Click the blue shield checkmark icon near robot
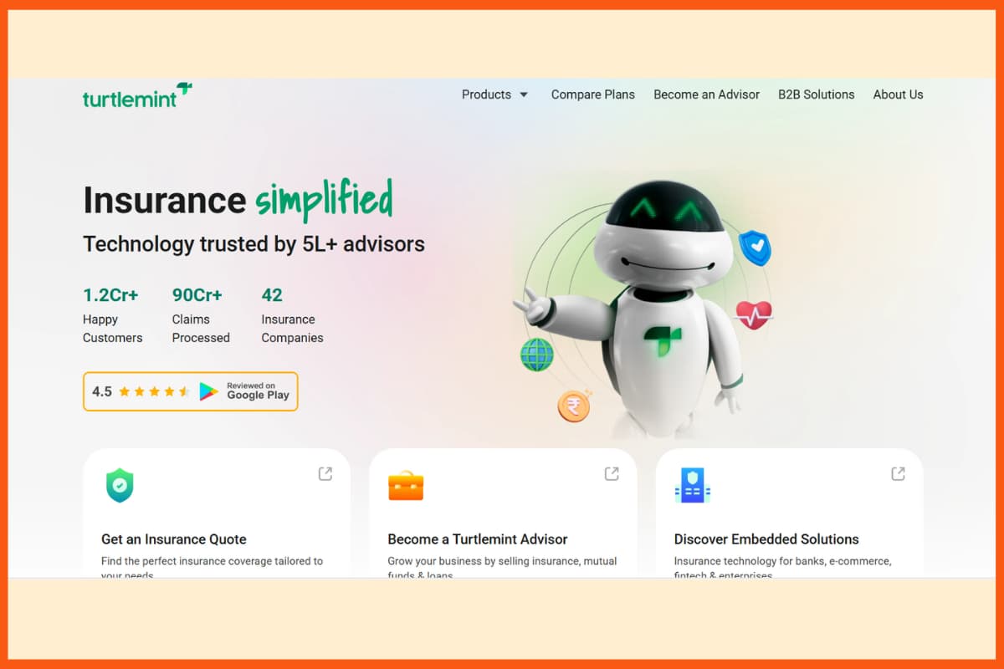The image size is (1004, 669). [755, 248]
